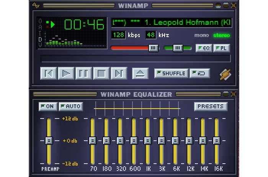Skip to the next track
Viewport: 268px width, 177px height.
119,73
